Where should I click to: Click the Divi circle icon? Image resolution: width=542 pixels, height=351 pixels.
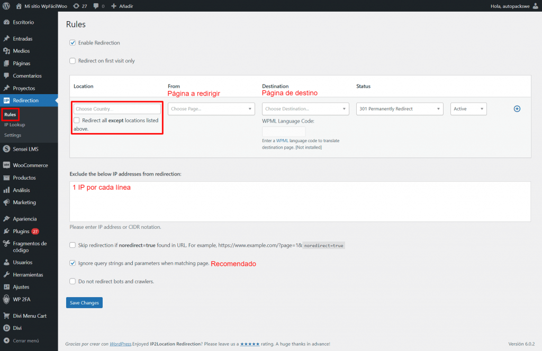click(x=6, y=328)
